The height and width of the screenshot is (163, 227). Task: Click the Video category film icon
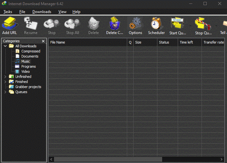[17, 71]
